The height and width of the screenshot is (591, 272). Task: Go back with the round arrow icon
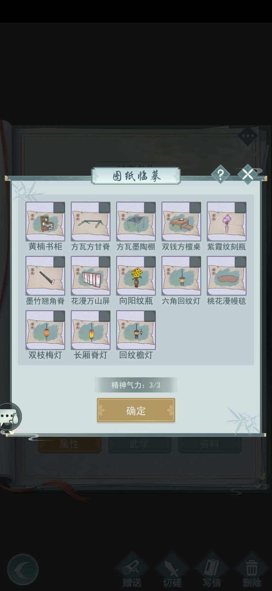click(x=23, y=569)
